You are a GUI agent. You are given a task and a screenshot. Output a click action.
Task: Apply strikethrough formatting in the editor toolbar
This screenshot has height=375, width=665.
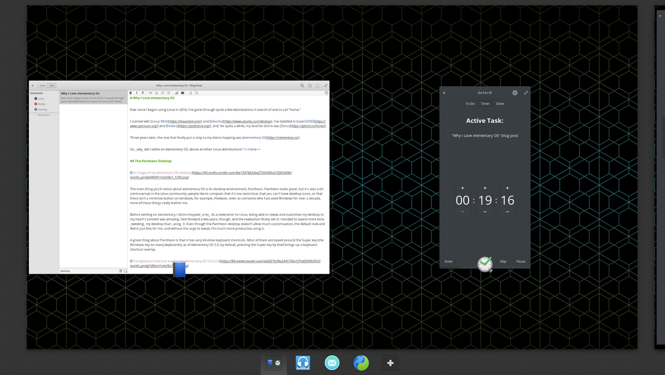[143, 93]
